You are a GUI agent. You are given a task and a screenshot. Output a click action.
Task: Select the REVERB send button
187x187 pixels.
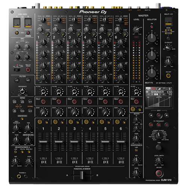coord(22,111)
